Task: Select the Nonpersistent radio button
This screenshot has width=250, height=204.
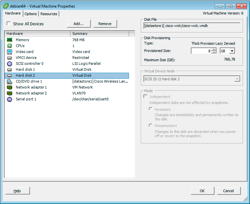Action: click(151, 125)
